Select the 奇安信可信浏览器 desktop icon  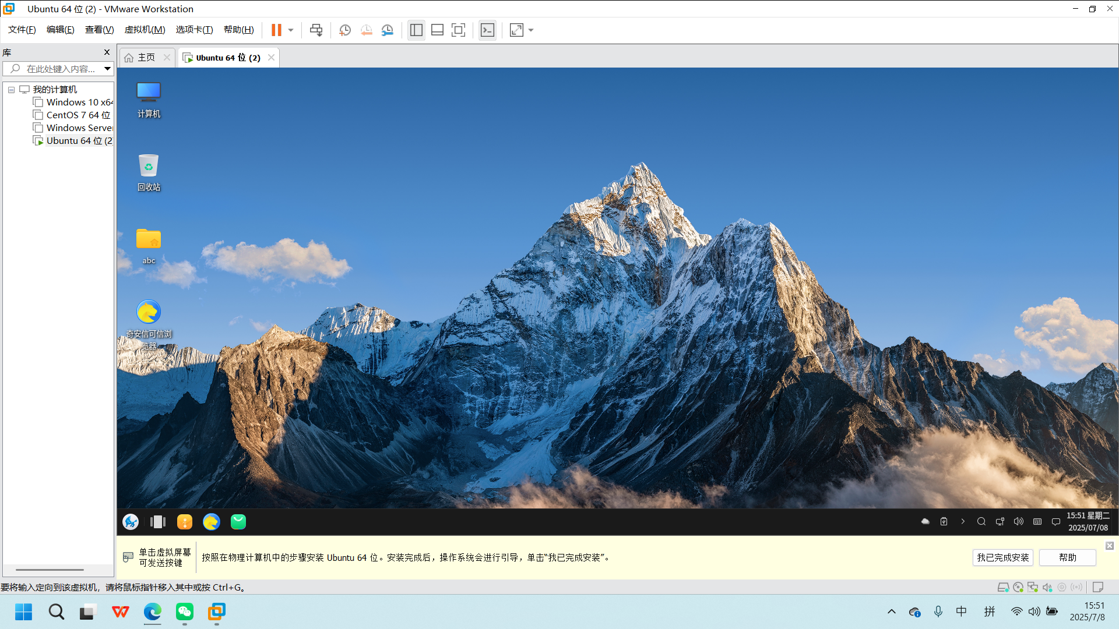149,324
